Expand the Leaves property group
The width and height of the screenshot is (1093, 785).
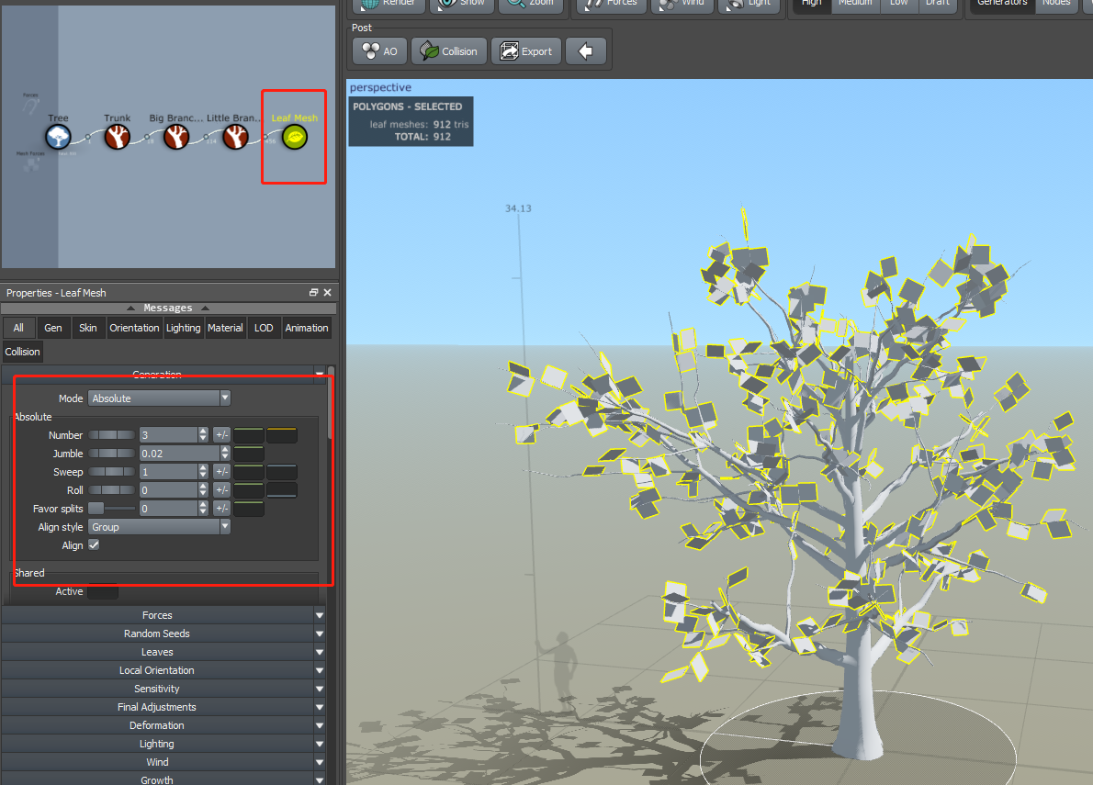[163, 652]
